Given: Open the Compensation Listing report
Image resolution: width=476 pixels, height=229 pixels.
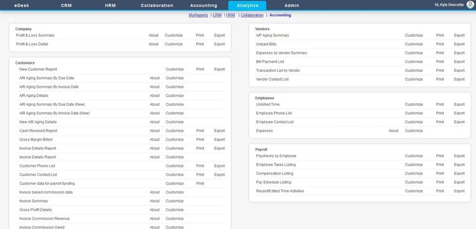Looking at the screenshot, I should pos(275,173).
